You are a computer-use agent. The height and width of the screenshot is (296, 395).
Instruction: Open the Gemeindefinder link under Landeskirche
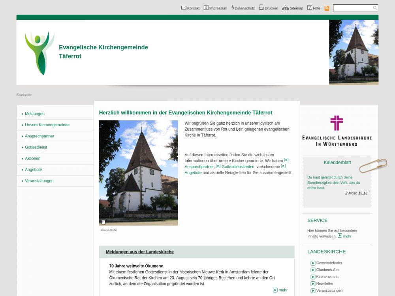[329, 263]
